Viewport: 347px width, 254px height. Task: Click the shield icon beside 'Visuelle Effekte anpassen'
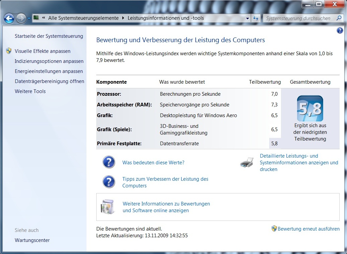tap(9, 51)
